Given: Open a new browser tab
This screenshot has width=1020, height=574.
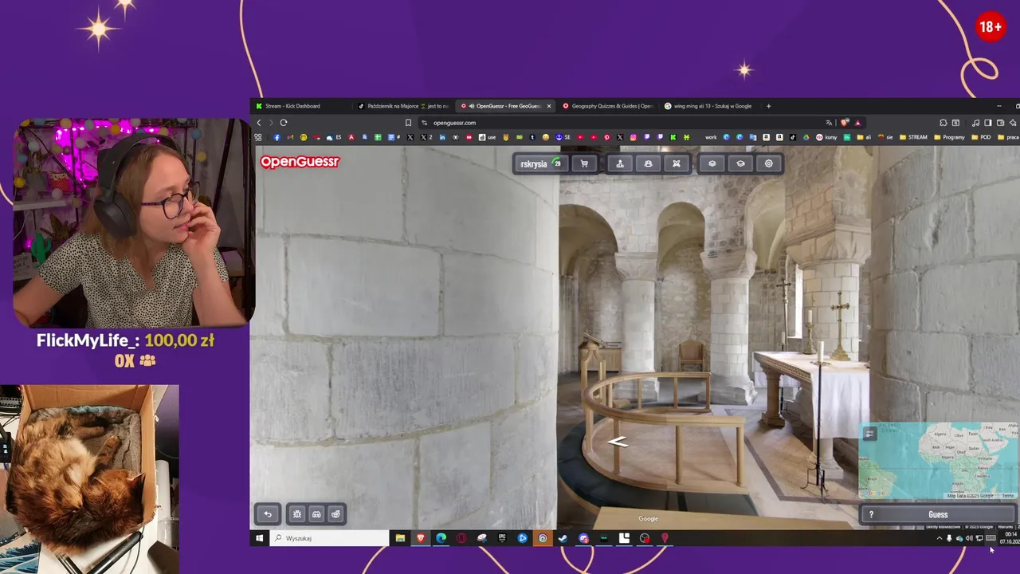Looking at the screenshot, I should coord(768,106).
